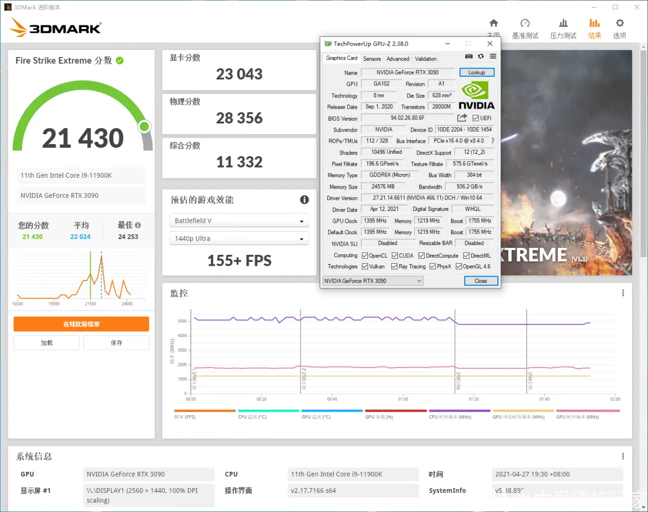Viewport: 648px width, 512px height.
Task: Click the best score 24 253
Action: pos(128,237)
